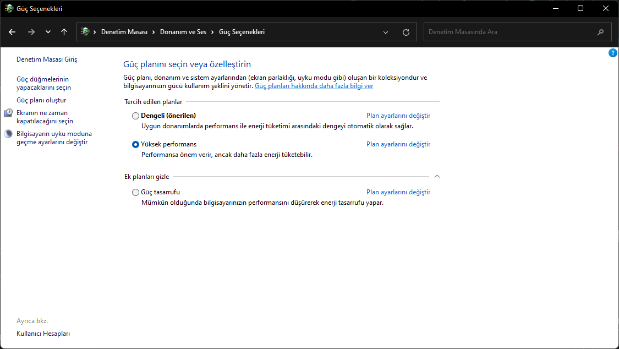Collapse the Ek planları gizle section
619x349 pixels.
437,176
